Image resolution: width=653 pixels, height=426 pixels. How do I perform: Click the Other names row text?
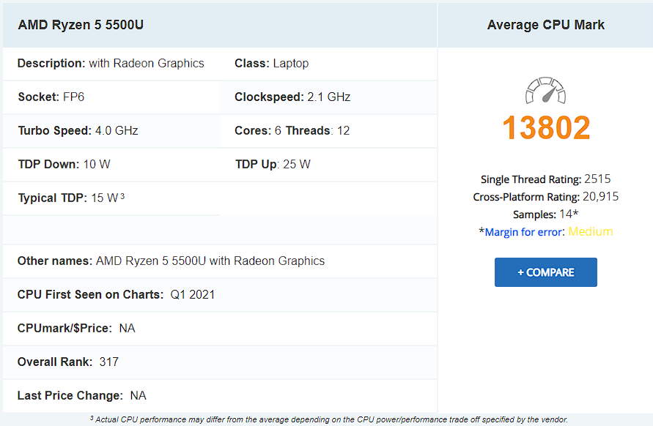click(171, 261)
